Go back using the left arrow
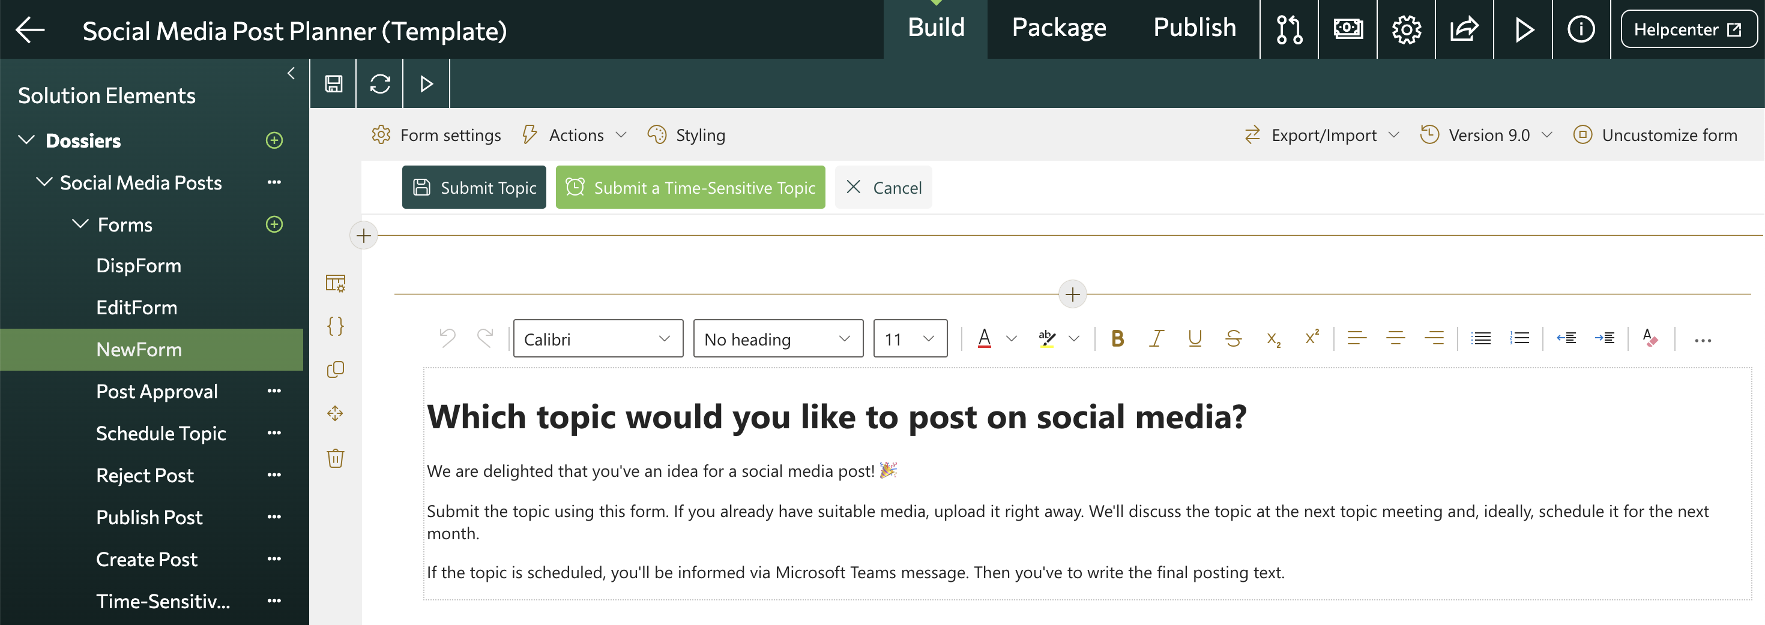This screenshot has height=625, width=1765. 30,29
